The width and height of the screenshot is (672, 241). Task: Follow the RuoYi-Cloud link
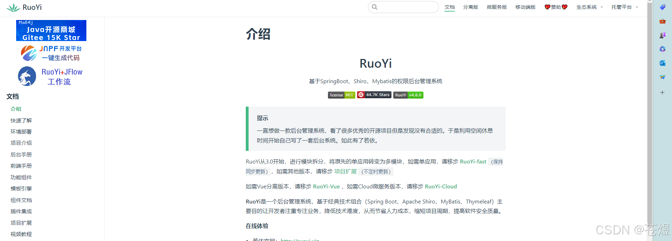[441, 187]
